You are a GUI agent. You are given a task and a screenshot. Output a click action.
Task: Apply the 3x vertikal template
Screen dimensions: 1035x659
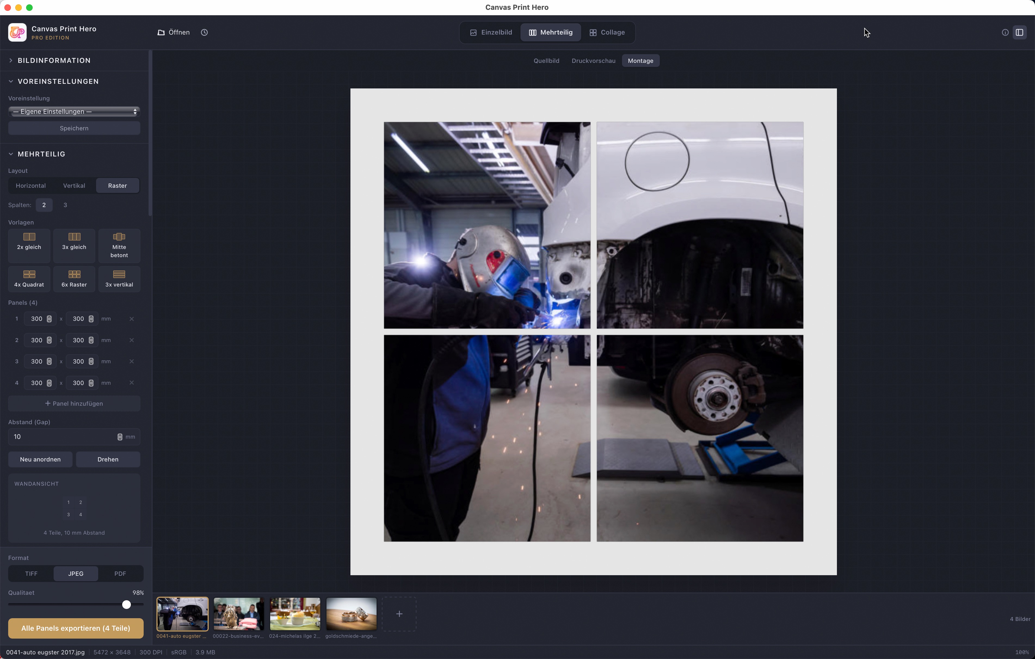click(119, 279)
